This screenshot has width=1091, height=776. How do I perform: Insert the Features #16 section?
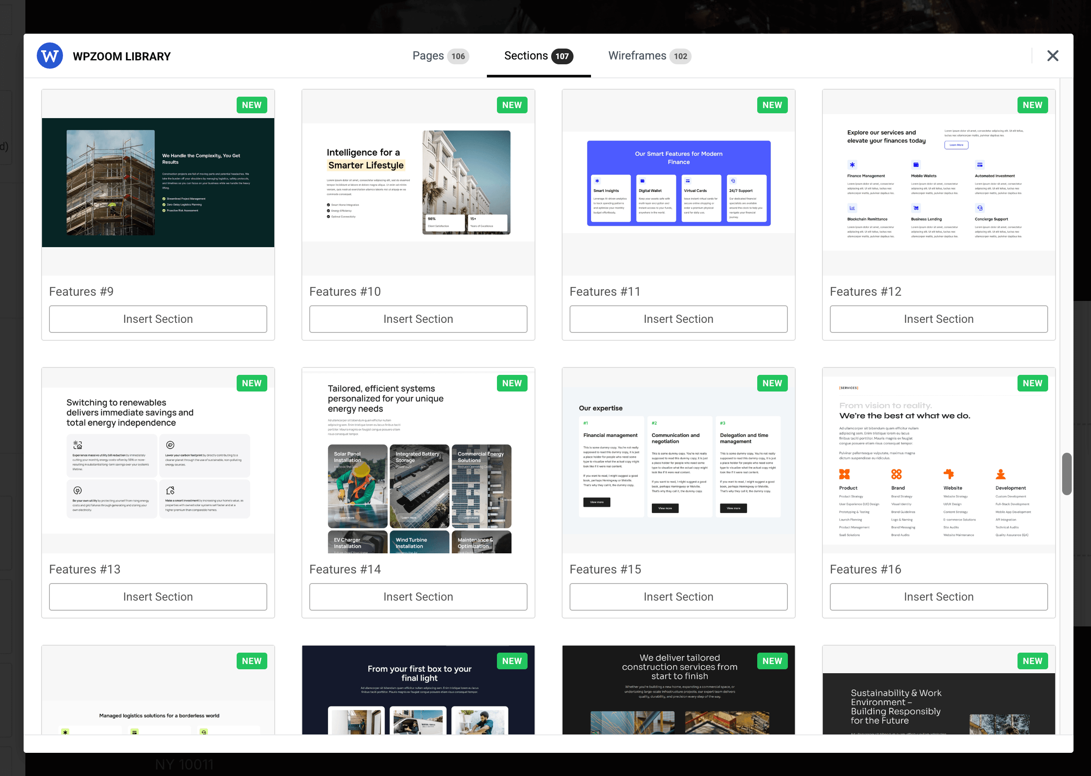(x=938, y=596)
